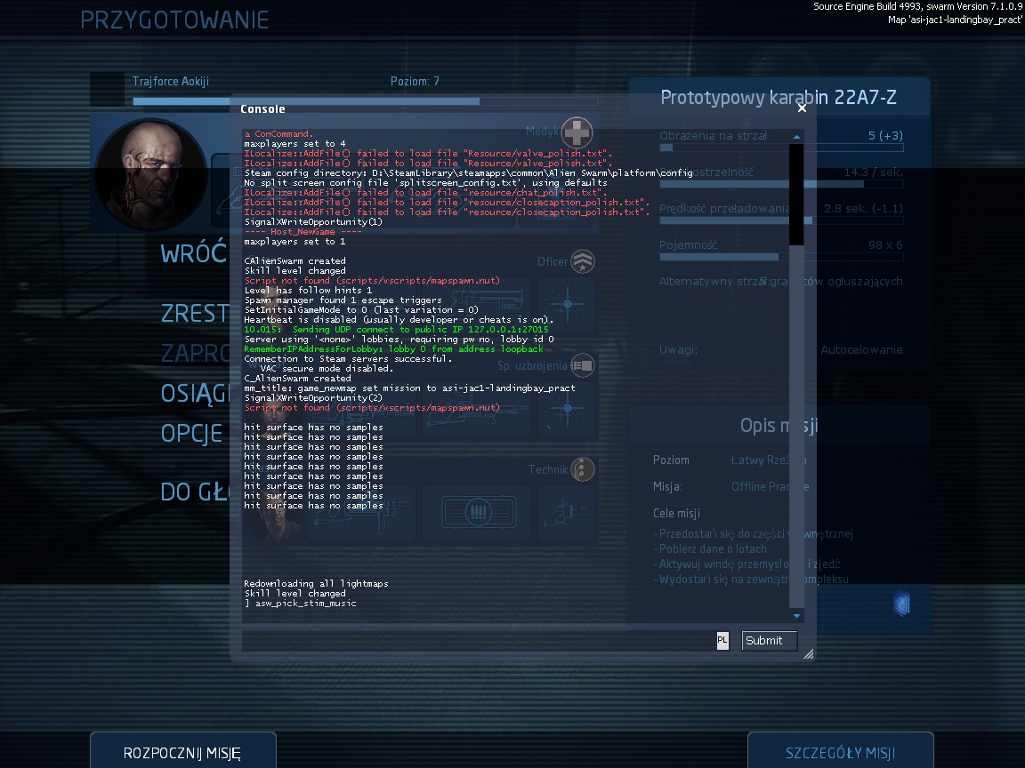Open the Technik rifle weapon slot
This screenshot has width=1025, height=768.
coord(361,513)
